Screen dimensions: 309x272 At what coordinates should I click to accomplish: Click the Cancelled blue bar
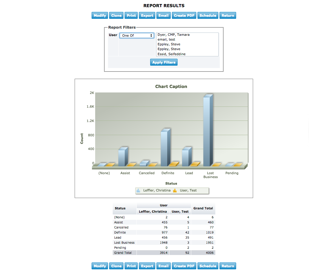[144, 163]
